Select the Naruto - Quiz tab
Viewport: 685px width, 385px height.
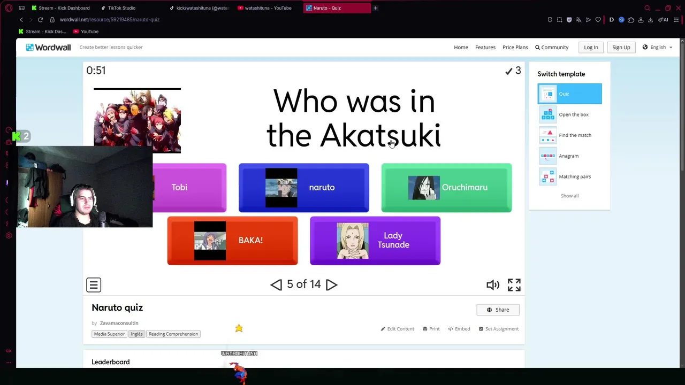pos(336,8)
